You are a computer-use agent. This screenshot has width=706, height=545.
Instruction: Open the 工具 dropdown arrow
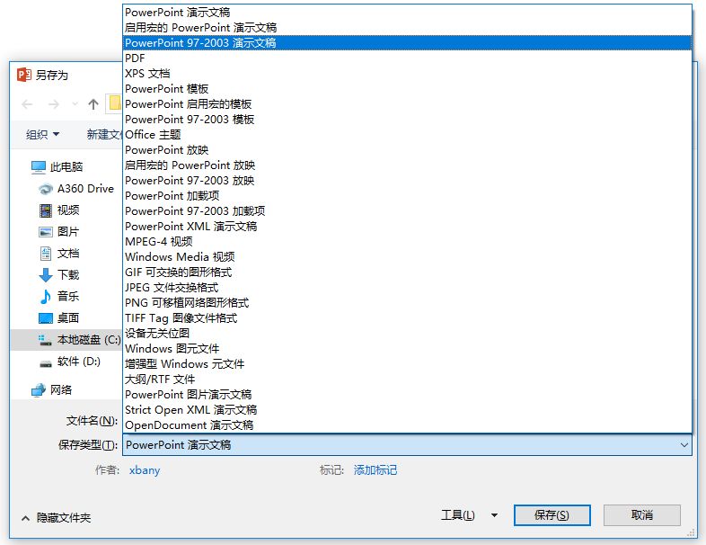(494, 515)
